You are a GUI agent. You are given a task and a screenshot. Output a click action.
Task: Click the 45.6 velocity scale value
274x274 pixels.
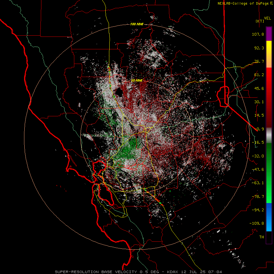coord(259,88)
